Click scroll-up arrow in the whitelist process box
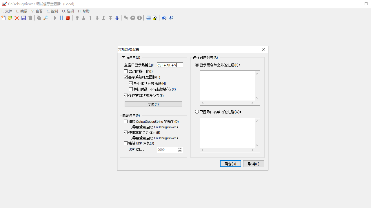Screen dimensions: 371x208 (x=257, y=121)
